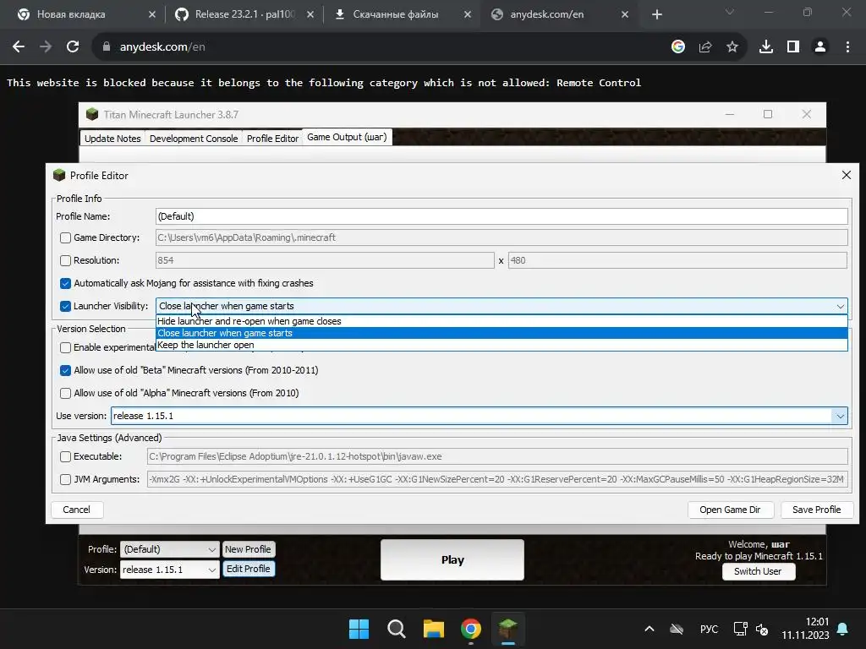Screen dimensions: 866x649
Task: Click the New Profile button
Action: click(248, 549)
